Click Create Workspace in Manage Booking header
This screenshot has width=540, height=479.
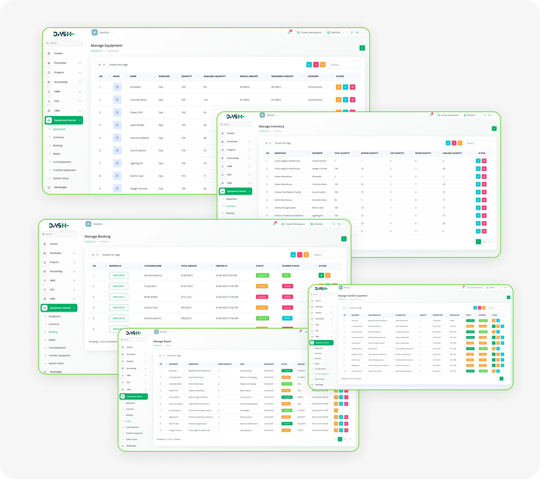(x=293, y=224)
